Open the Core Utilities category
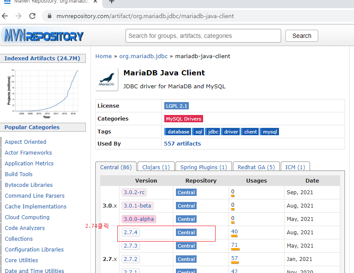This screenshot has height=273, width=354. tap(22, 260)
